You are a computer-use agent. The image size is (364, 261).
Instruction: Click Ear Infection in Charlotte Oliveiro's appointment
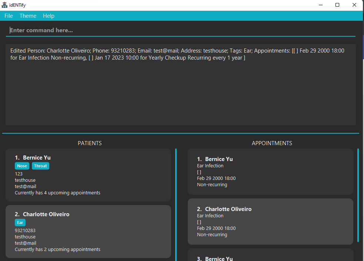210,215
